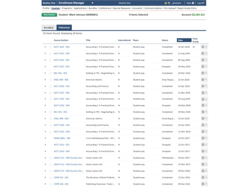Expand row CDPB 100 - 001 details
Image resolution: width=251 pixels, height=188 pixels.
click(x=45, y=184)
